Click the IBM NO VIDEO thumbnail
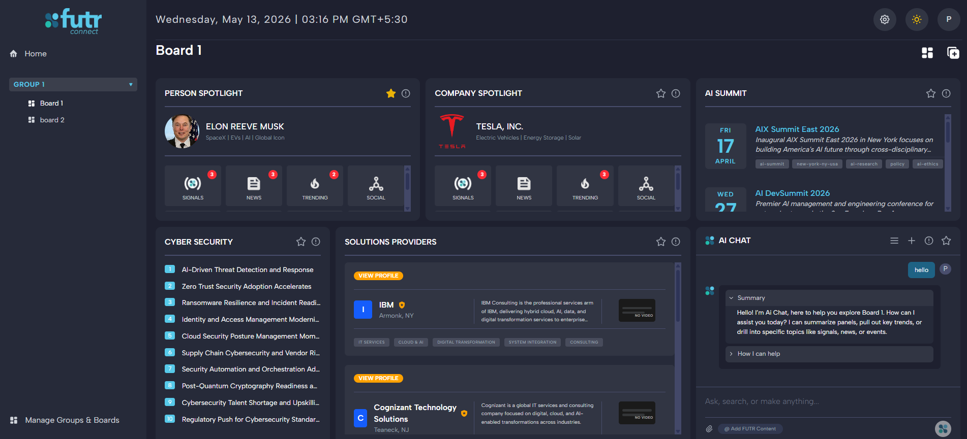 pyautogui.click(x=637, y=311)
